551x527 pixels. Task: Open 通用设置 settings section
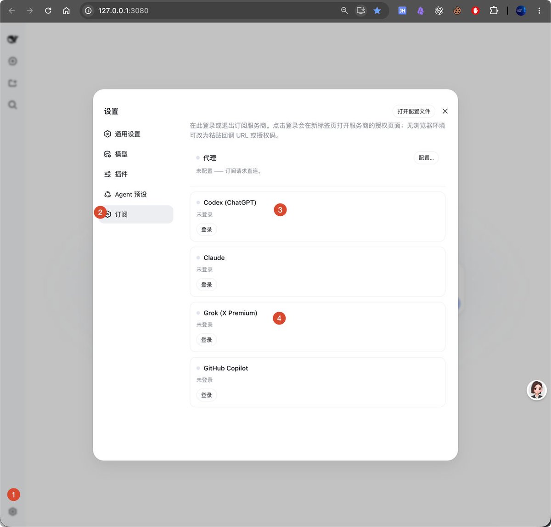(x=136, y=134)
